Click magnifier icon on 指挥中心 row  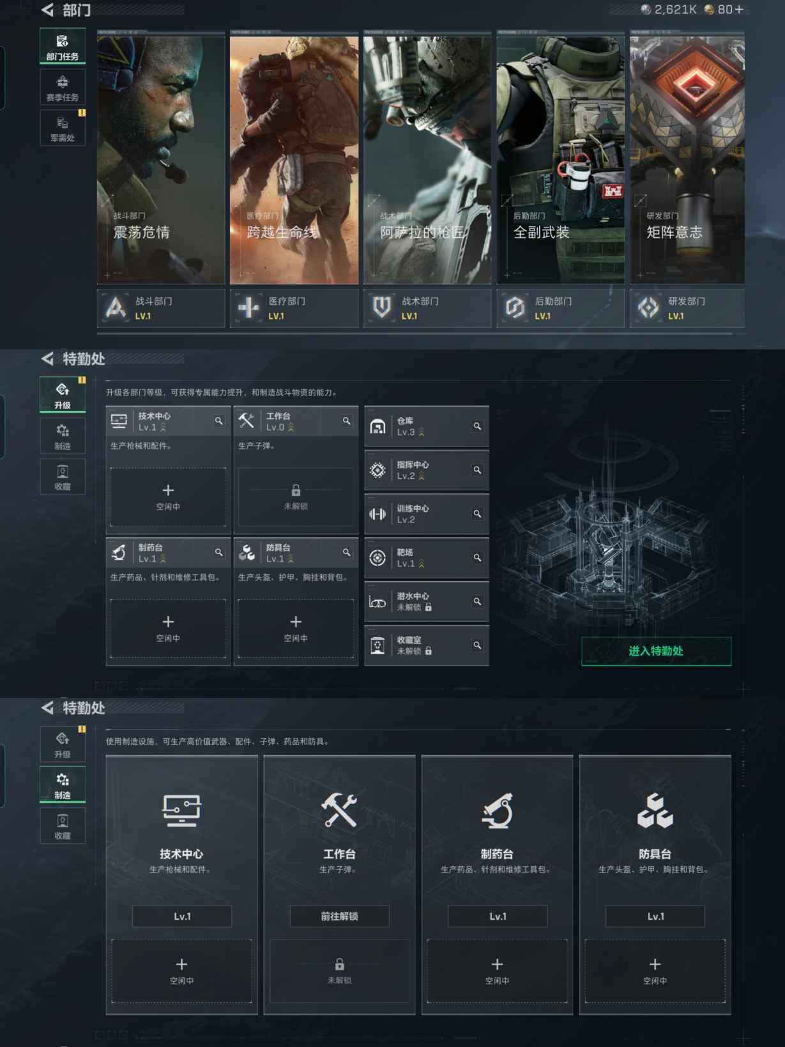coord(477,470)
